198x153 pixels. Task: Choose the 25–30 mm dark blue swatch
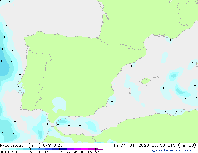click(63, 149)
